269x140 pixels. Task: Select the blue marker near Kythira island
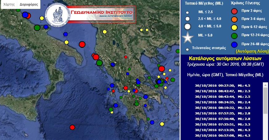(152, 122)
